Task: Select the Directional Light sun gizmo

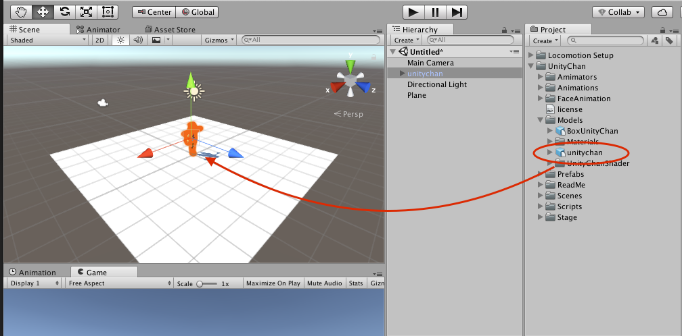Action: point(194,91)
